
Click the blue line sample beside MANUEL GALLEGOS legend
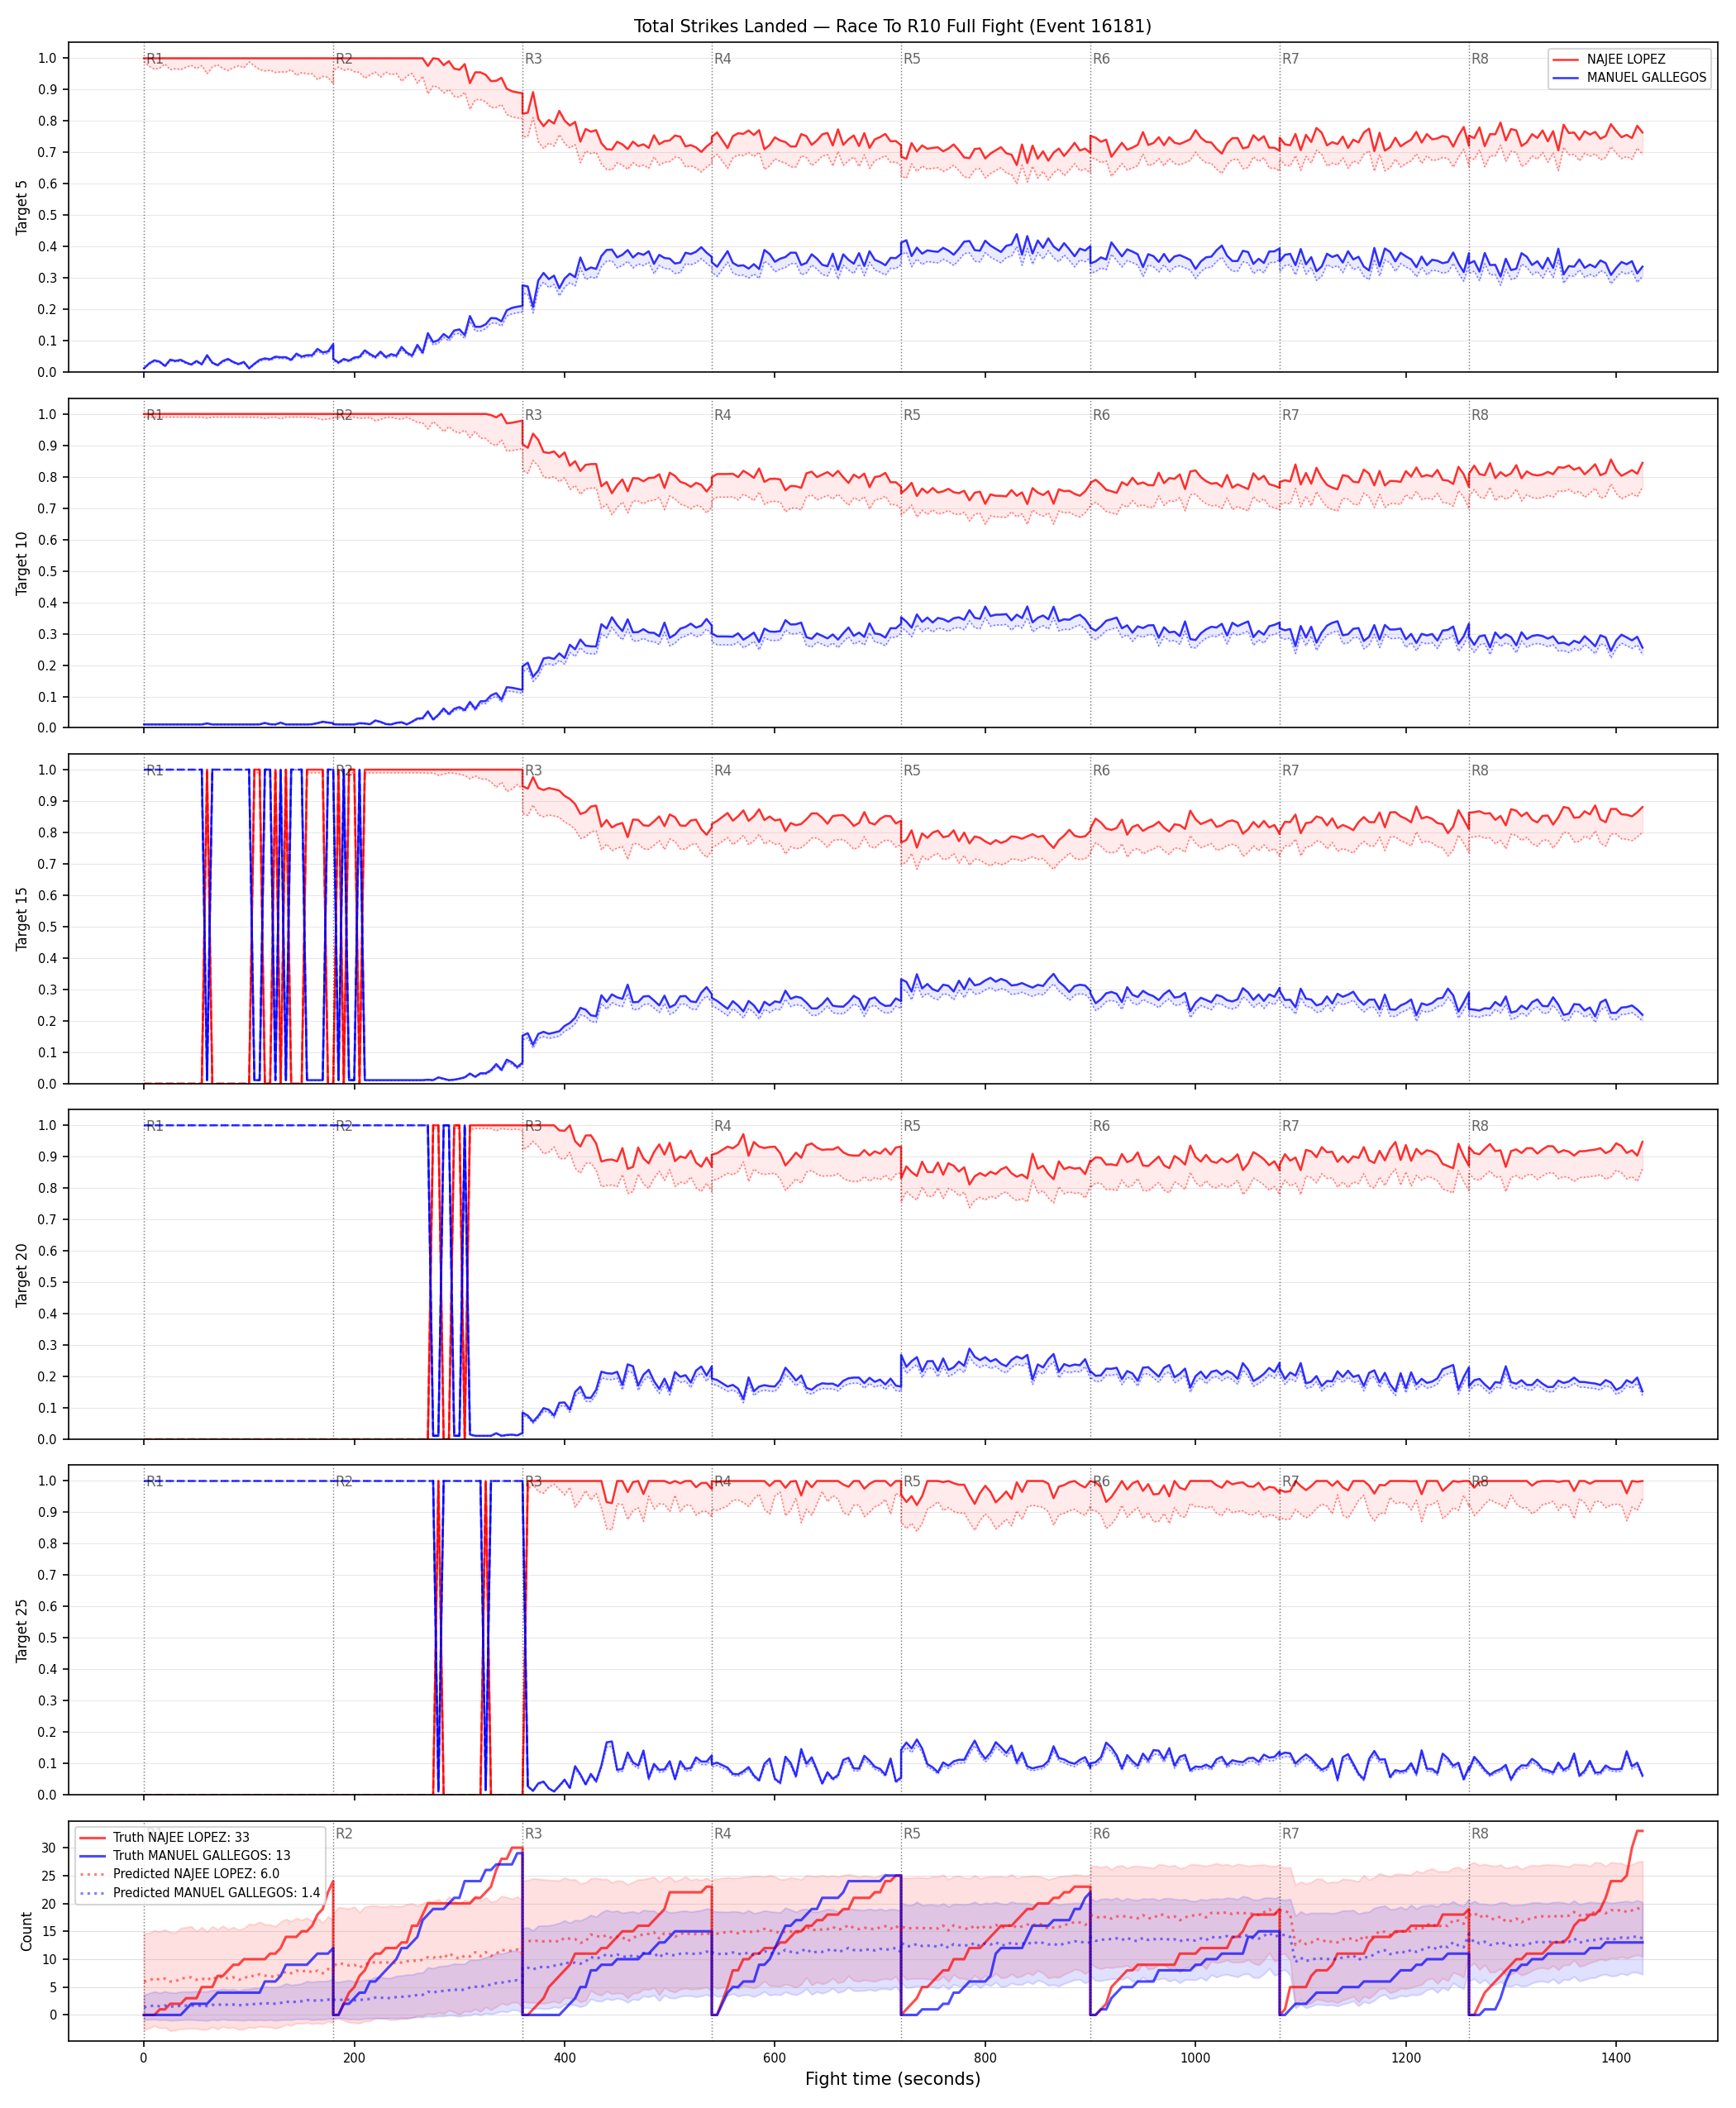click(1565, 77)
